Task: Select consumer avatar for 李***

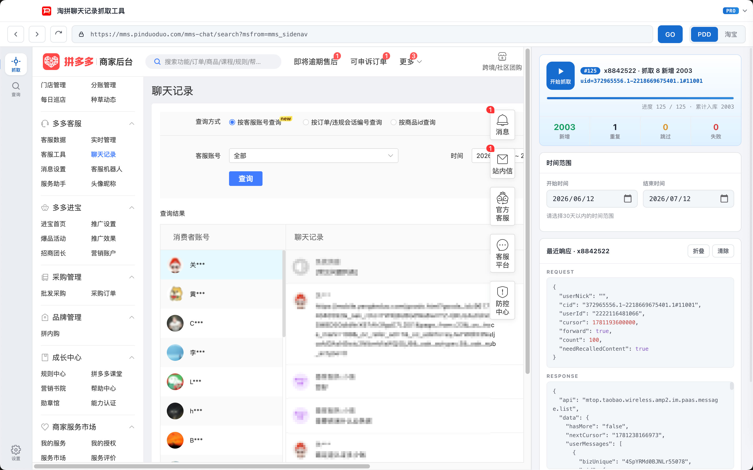Action: [x=175, y=352]
